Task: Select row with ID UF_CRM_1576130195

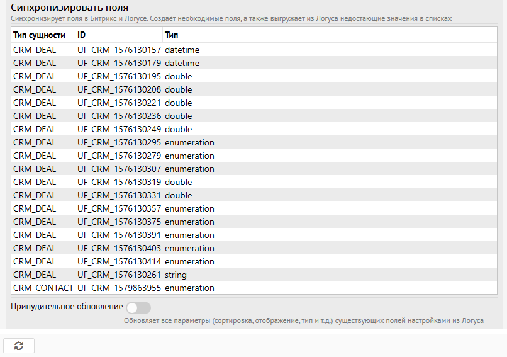Action: (x=120, y=76)
